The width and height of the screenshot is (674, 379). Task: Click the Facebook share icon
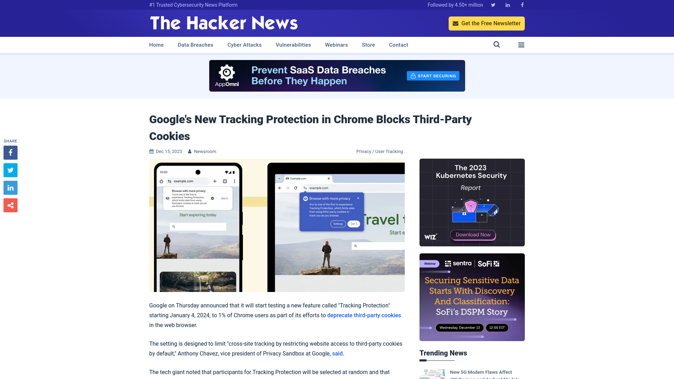tap(10, 152)
